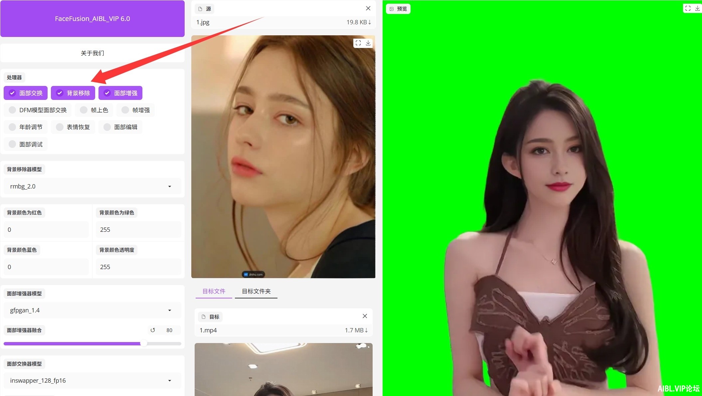Uncheck the 背景移除 processor
702x396 pixels.
pos(73,93)
